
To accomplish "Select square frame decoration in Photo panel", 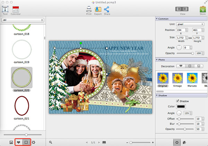I will click(x=189, y=66).
